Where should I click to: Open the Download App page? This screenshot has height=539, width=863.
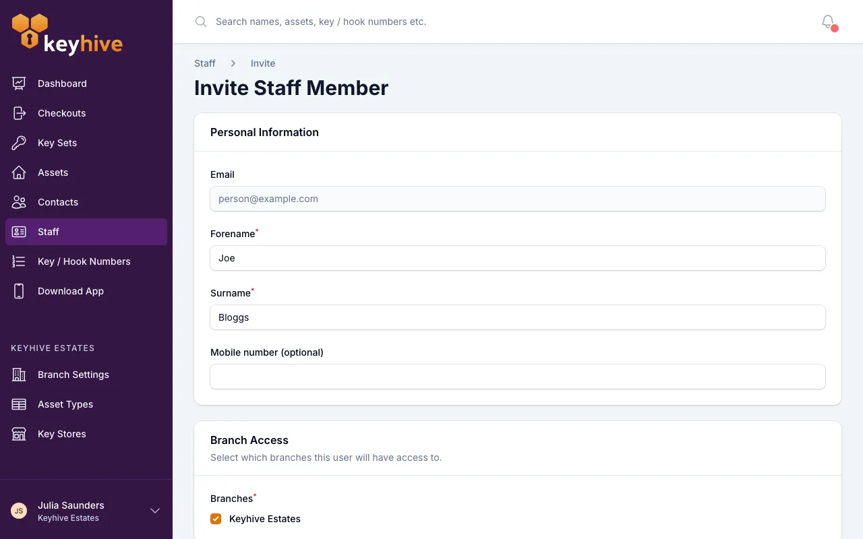click(86, 291)
